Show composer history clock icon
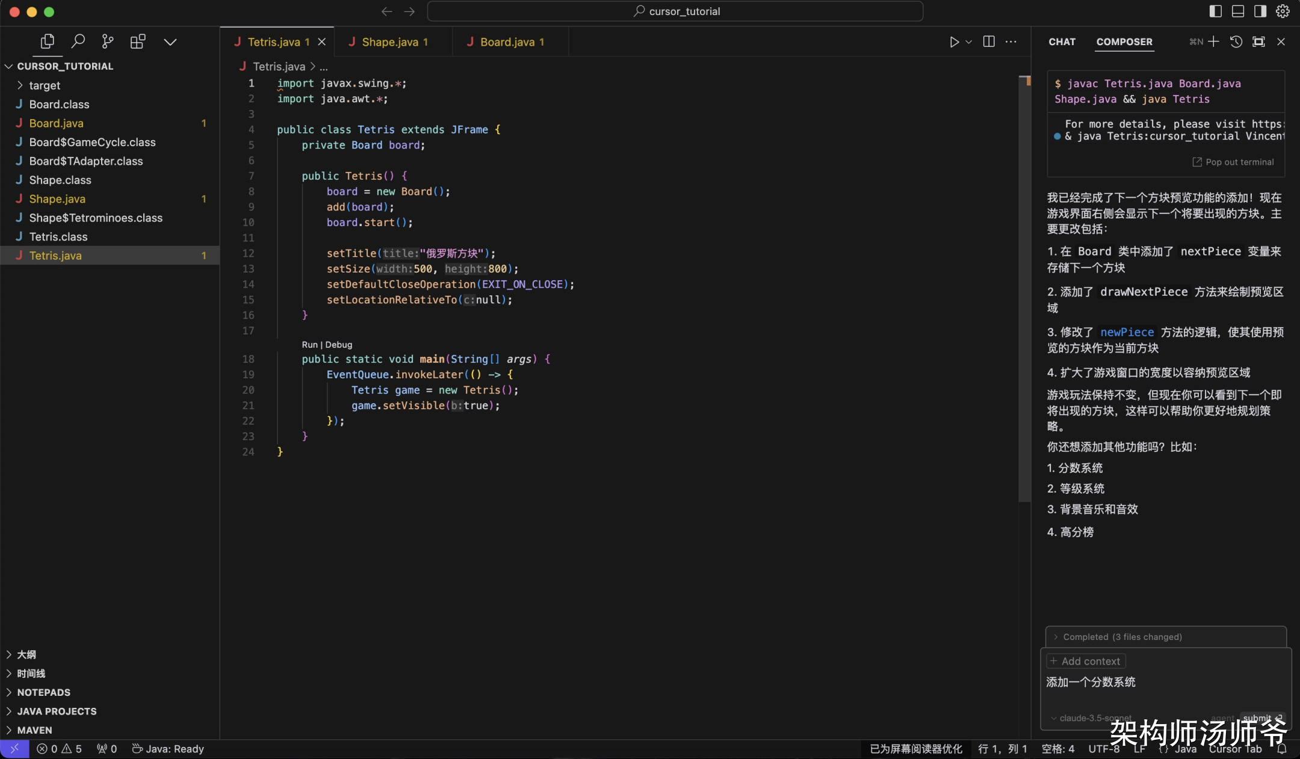This screenshot has height=759, width=1300. point(1236,41)
